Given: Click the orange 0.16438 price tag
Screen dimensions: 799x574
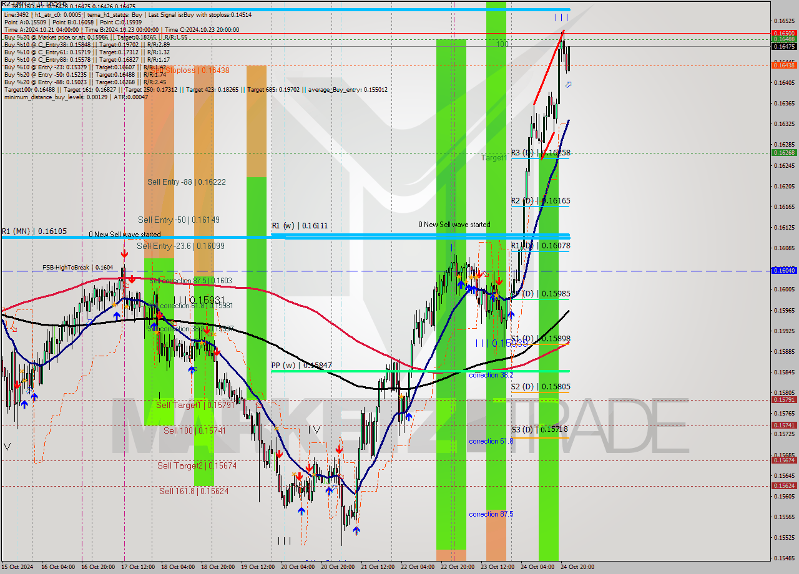Looking at the screenshot, I should tap(784, 65).
